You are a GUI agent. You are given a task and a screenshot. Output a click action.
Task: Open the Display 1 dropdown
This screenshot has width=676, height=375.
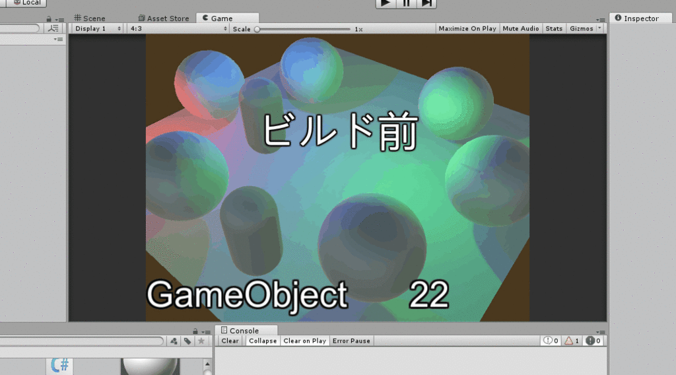coord(98,28)
